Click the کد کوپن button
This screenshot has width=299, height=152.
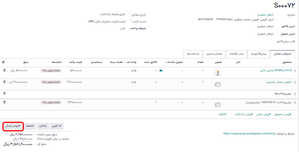click(x=57, y=126)
